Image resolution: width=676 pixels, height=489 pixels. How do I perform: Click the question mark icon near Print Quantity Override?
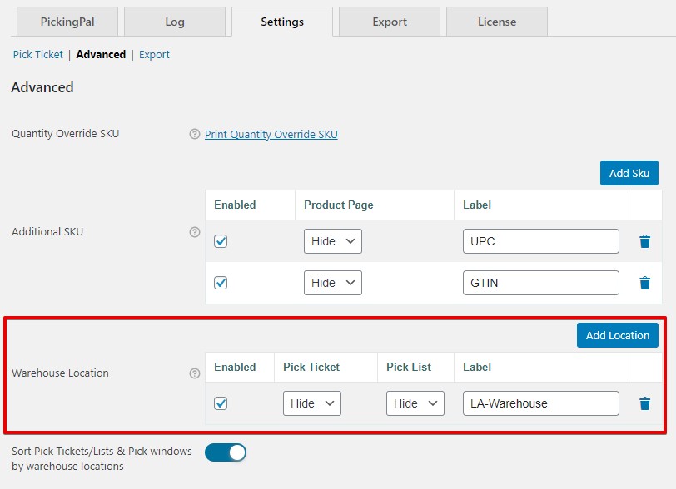[194, 134]
